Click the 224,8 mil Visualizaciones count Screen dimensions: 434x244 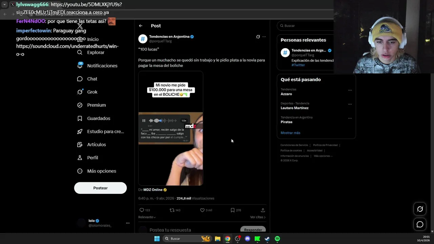pyautogui.click(x=195, y=198)
